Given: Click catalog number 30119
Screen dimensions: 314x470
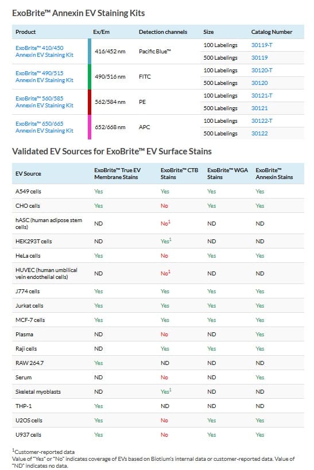Looking at the screenshot, I should [x=259, y=57].
